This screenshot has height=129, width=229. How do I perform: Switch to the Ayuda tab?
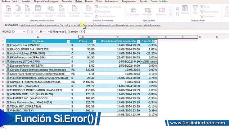[x=143, y=1]
